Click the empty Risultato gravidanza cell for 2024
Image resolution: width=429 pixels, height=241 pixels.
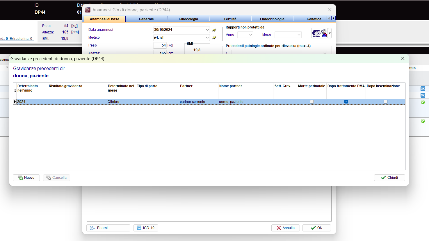click(x=77, y=102)
